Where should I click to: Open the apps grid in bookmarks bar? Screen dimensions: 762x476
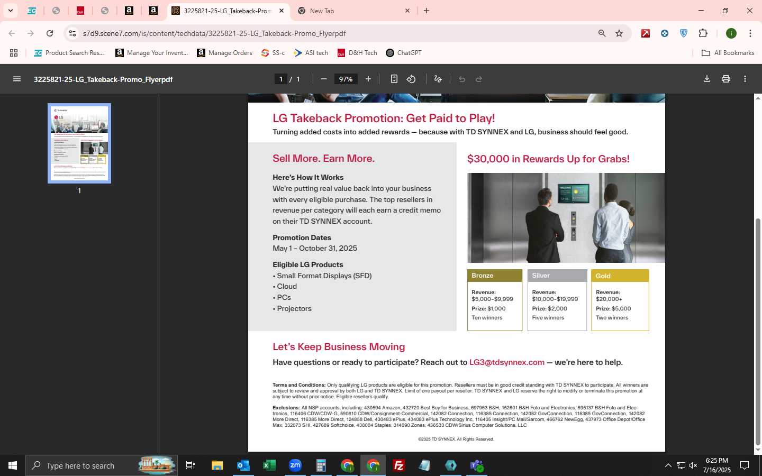(14, 53)
